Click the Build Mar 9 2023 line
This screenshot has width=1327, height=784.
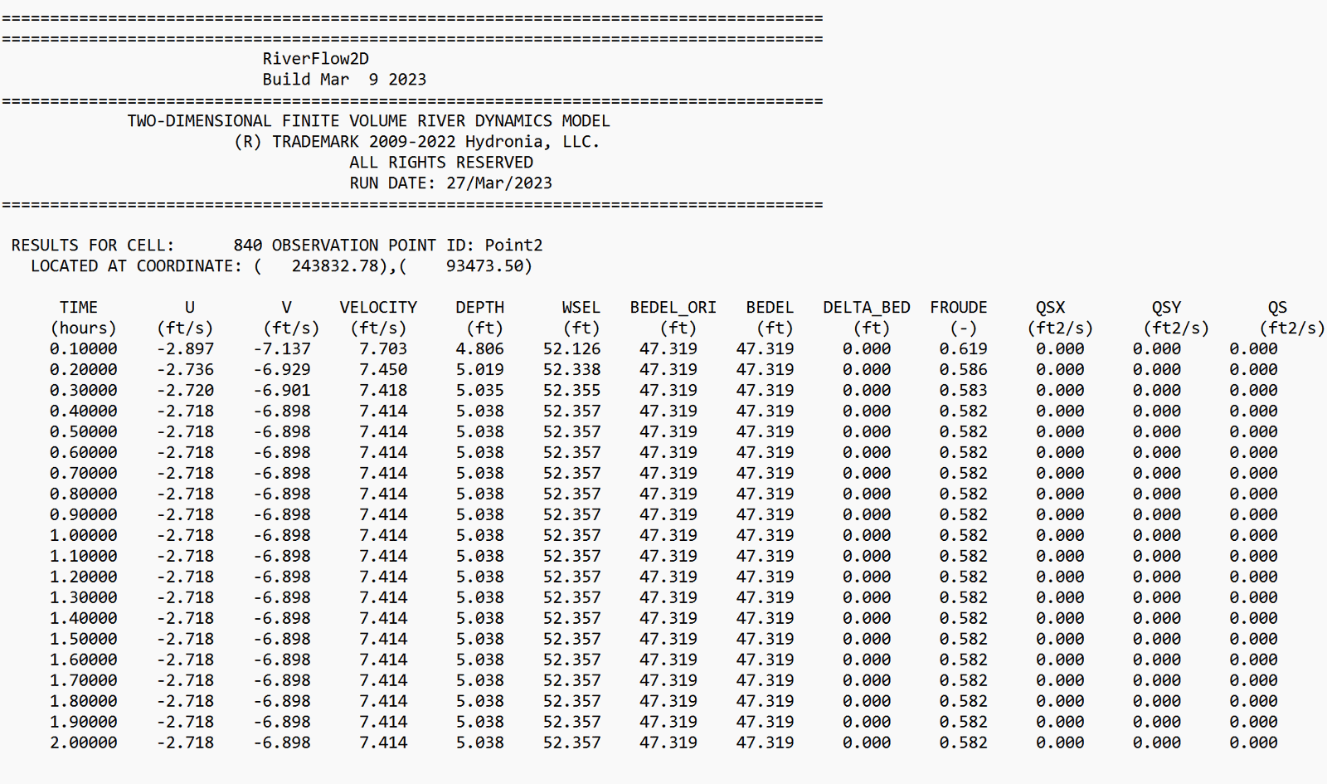pos(343,80)
